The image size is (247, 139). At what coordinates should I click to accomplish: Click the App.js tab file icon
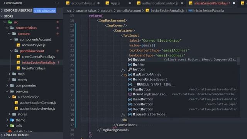point(107,3)
